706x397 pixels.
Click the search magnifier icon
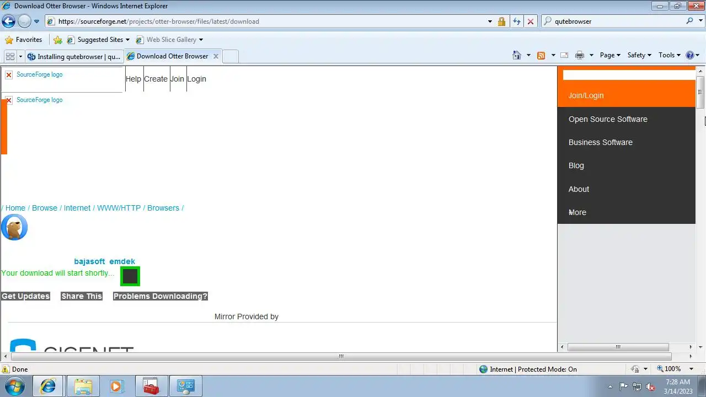(689, 21)
